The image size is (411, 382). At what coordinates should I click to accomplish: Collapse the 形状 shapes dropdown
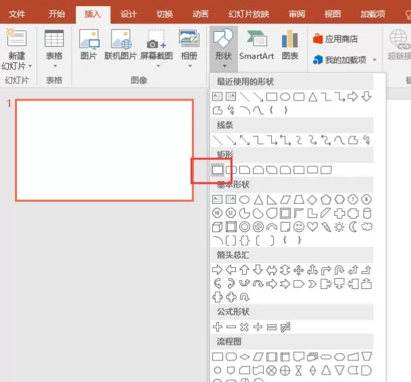(x=224, y=49)
